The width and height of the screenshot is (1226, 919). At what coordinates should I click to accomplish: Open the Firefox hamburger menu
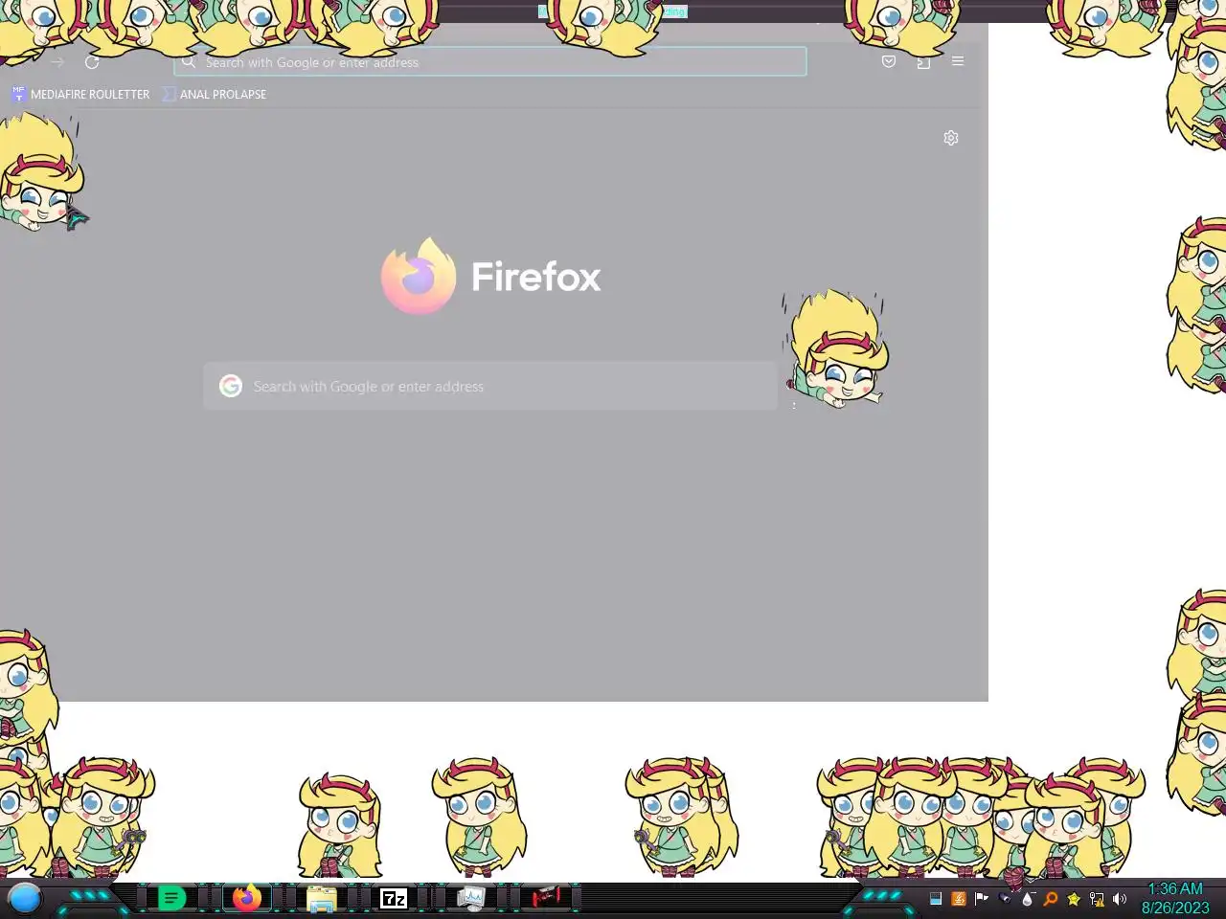pos(958,61)
